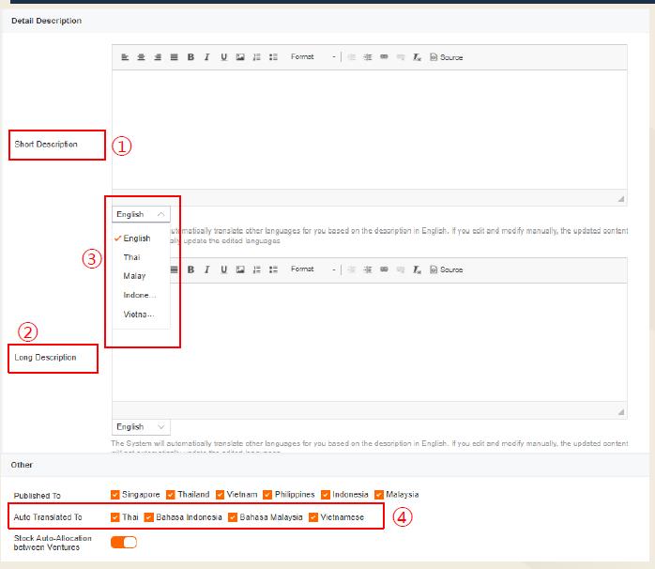Screen dimensions: 655x569
Task: Uncheck Vietnam under Published To
Action: point(221,495)
